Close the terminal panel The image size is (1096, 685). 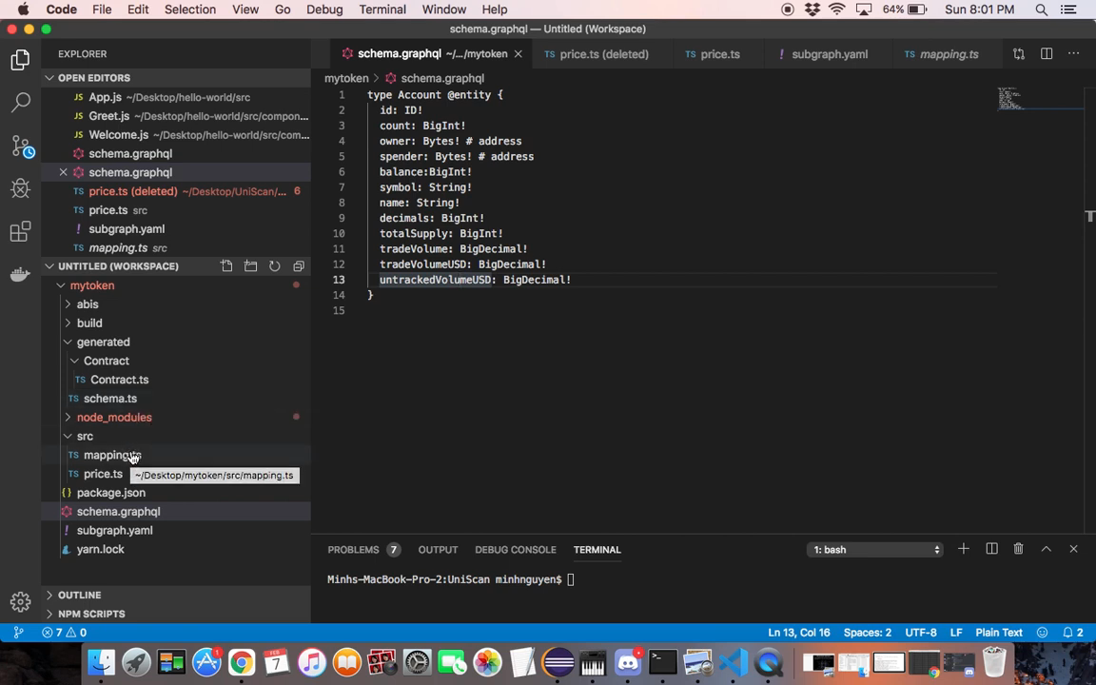pos(1073,549)
